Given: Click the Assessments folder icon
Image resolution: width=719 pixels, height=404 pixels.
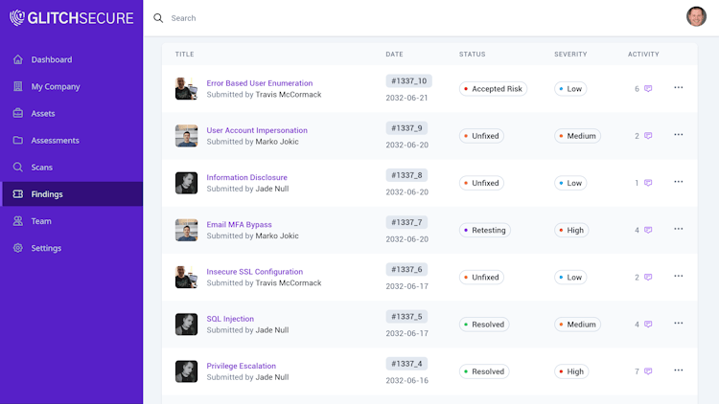Looking at the screenshot, I should tap(18, 140).
